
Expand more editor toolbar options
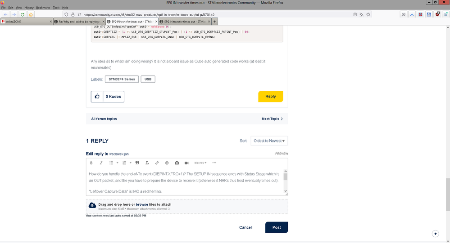tap(214, 163)
